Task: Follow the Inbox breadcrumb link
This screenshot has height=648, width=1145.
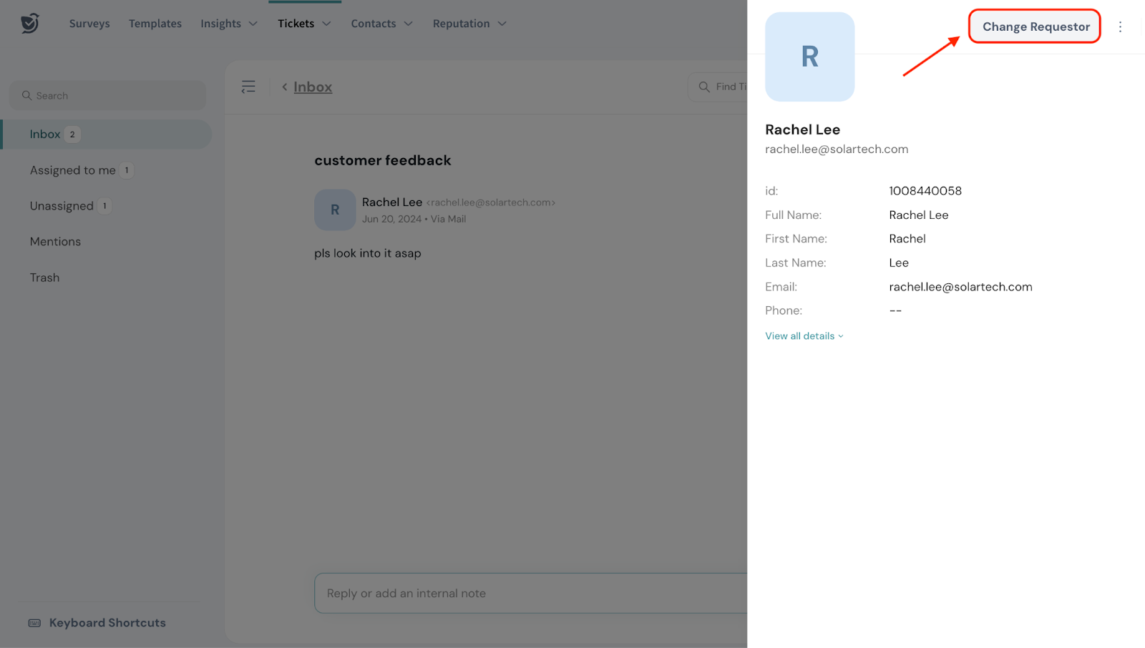Action: [x=313, y=87]
